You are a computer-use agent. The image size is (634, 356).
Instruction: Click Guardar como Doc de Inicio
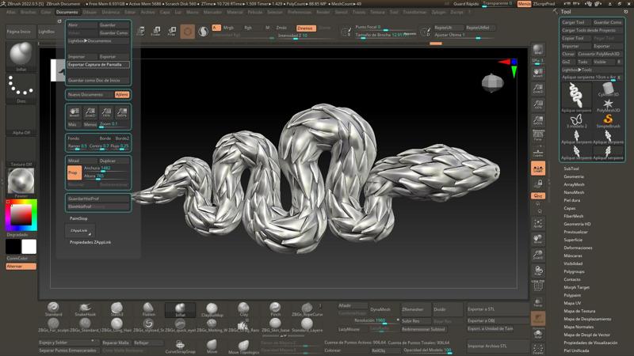pyautogui.click(x=98, y=81)
